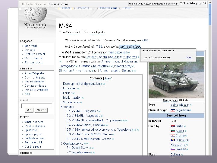Viewport: 217px width, 163px height.
Task: Open the M84 disambiguation link
Action: (145, 40)
